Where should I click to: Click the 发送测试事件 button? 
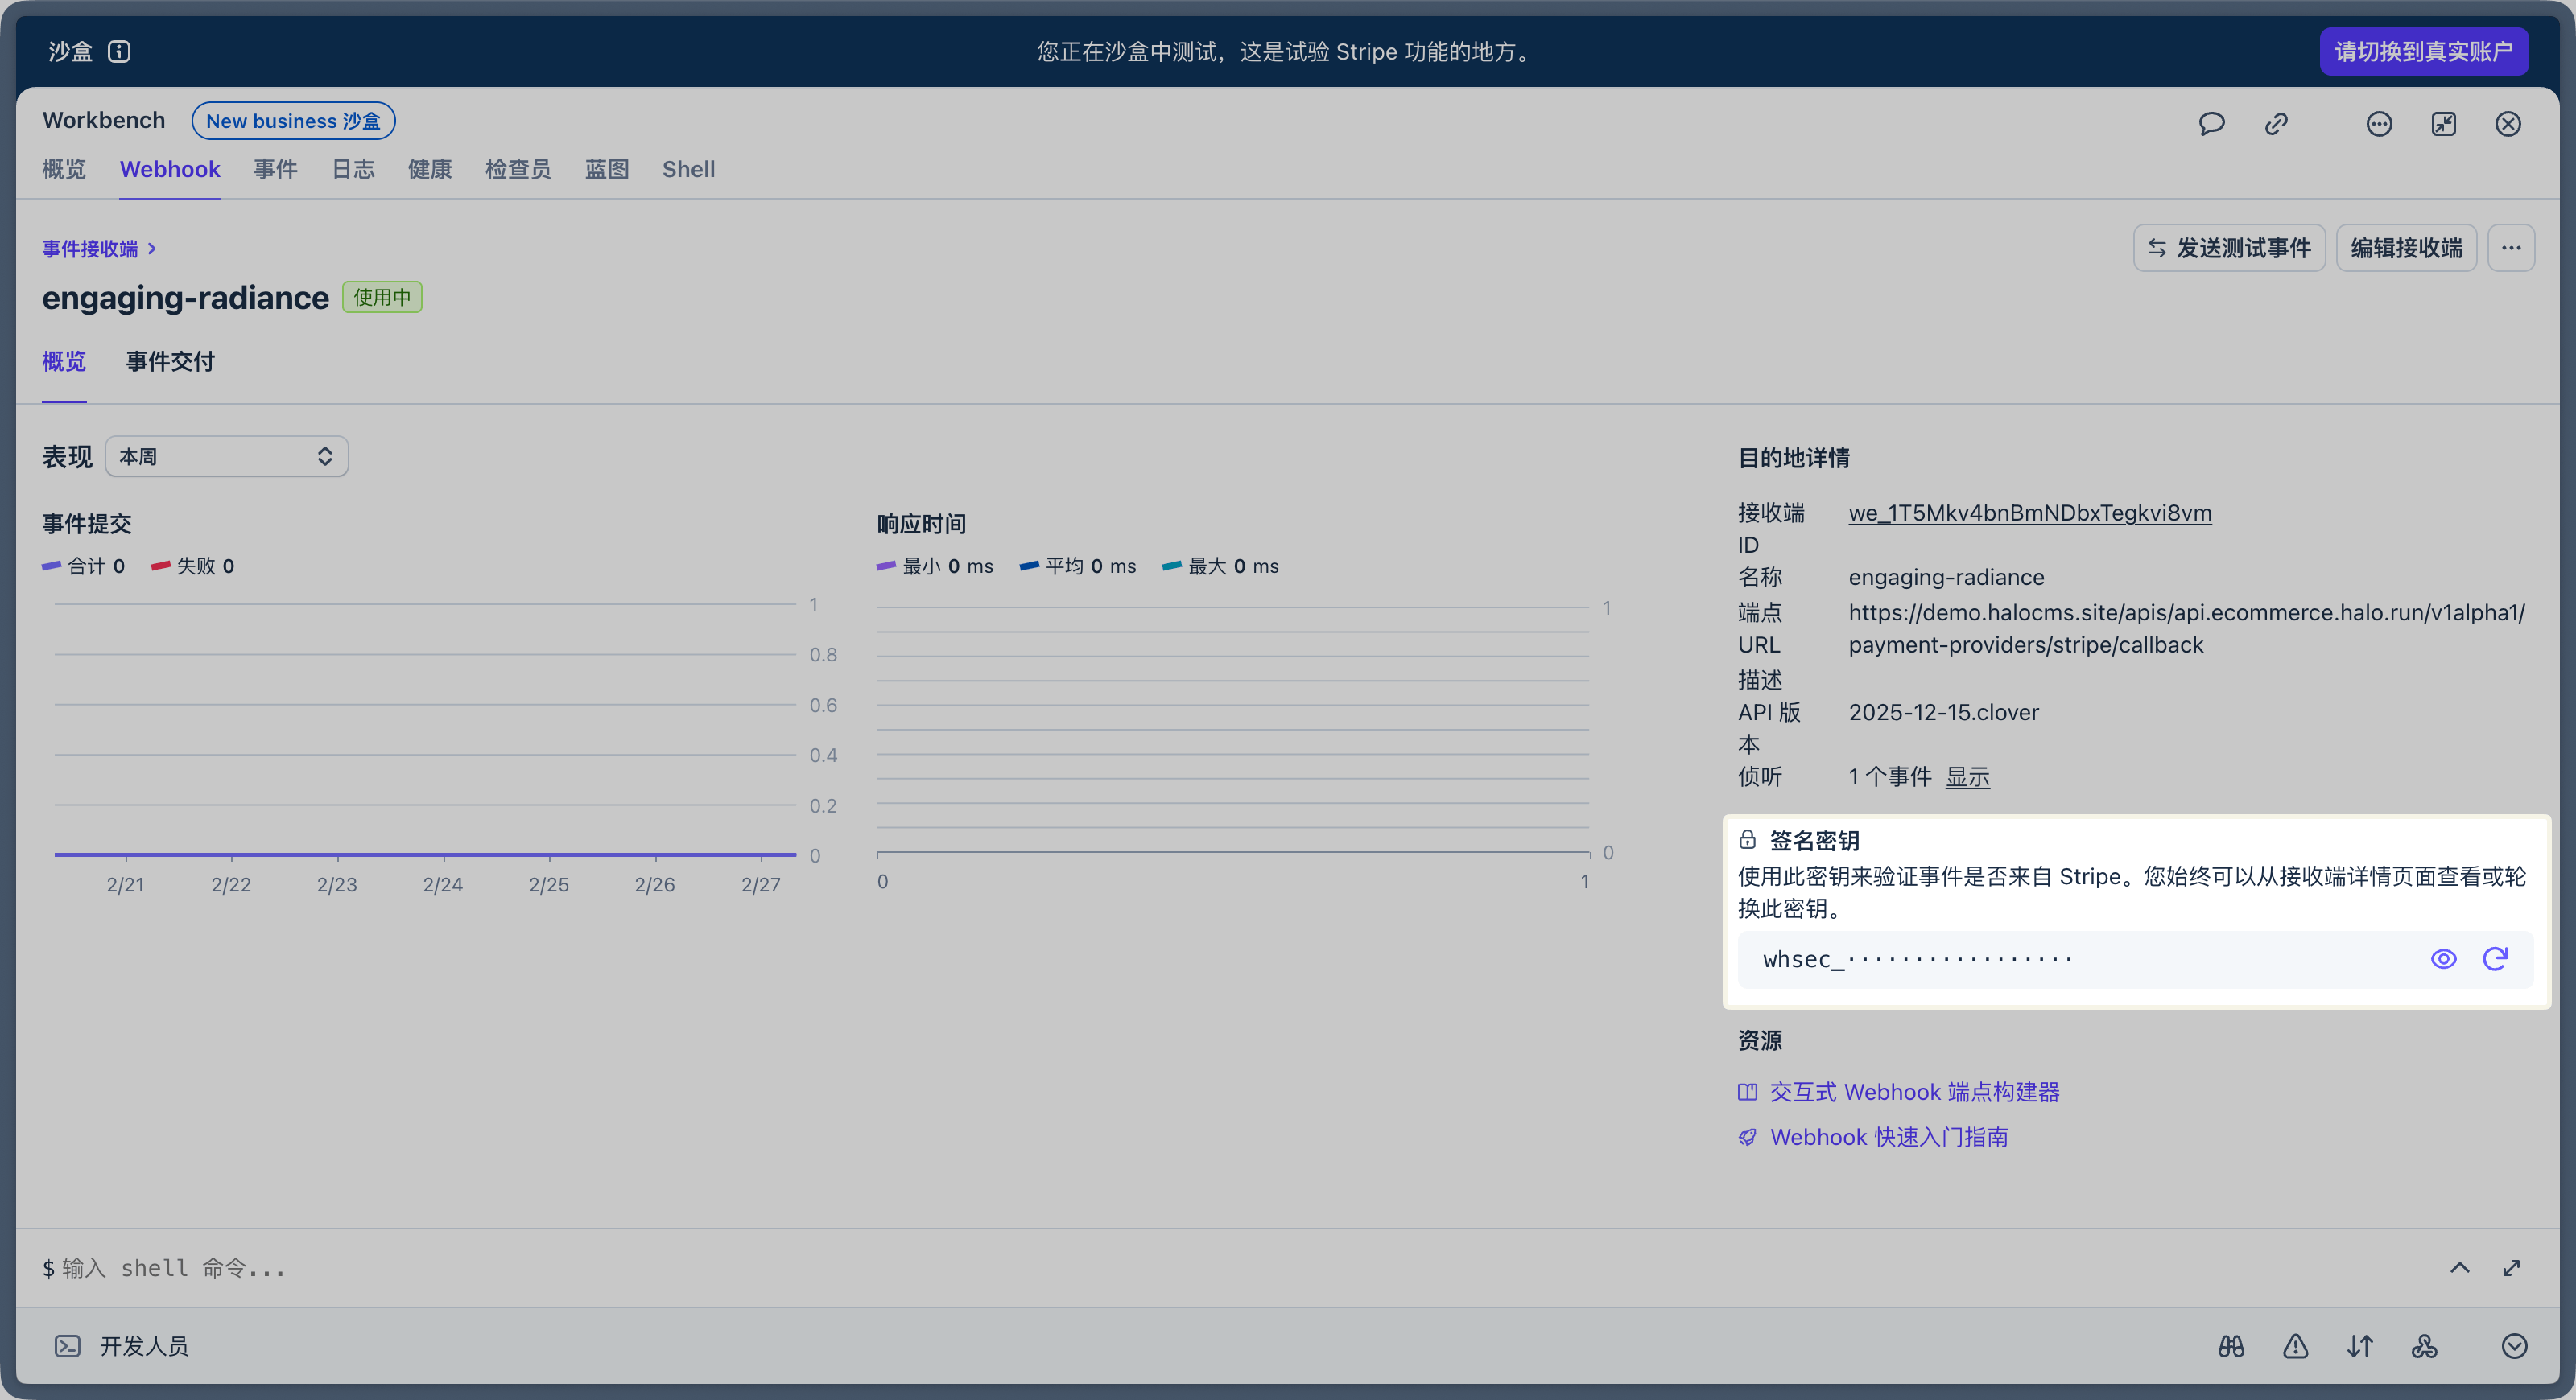2229,248
